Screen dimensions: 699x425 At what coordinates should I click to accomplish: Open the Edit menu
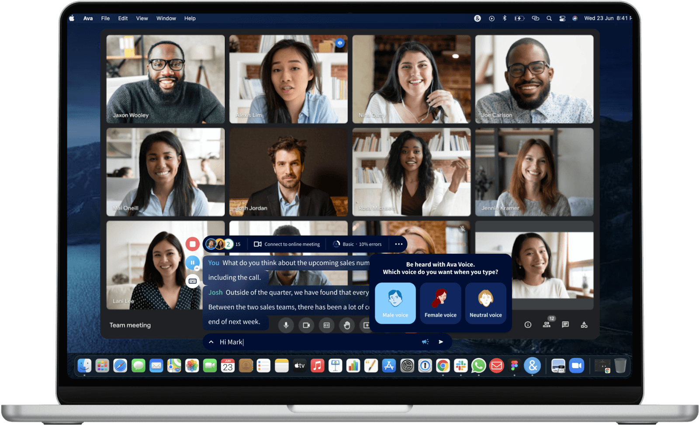pos(123,18)
